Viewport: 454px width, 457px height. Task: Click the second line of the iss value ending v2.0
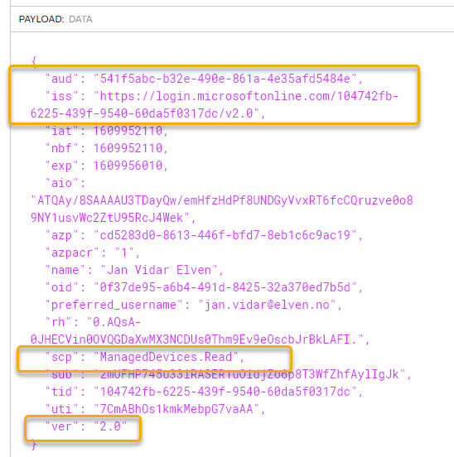[x=145, y=113]
